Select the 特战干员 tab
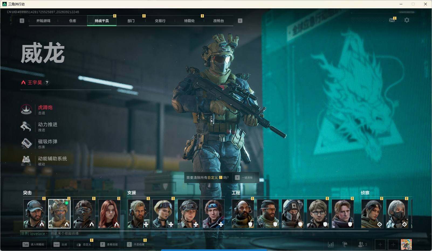Viewport: 432px width, 251px height. click(102, 21)
